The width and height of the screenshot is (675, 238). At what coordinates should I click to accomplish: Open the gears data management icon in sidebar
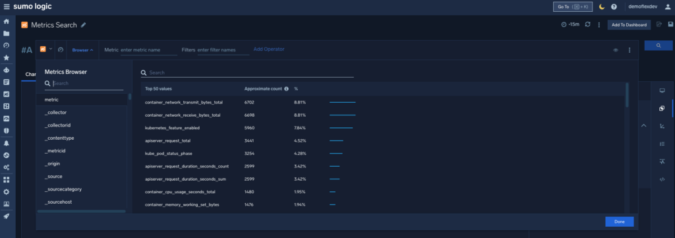[x=7, y=167]
